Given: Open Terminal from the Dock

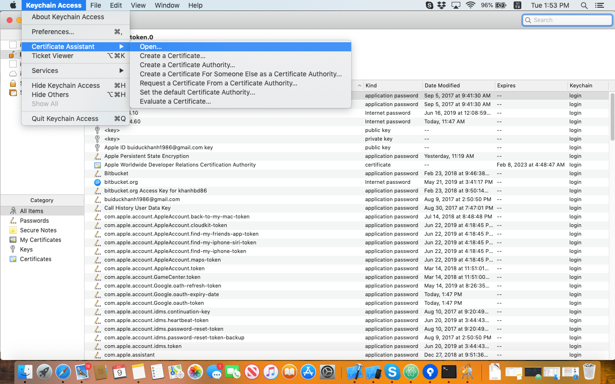Looking at the screenshot, I should [449, 372].
